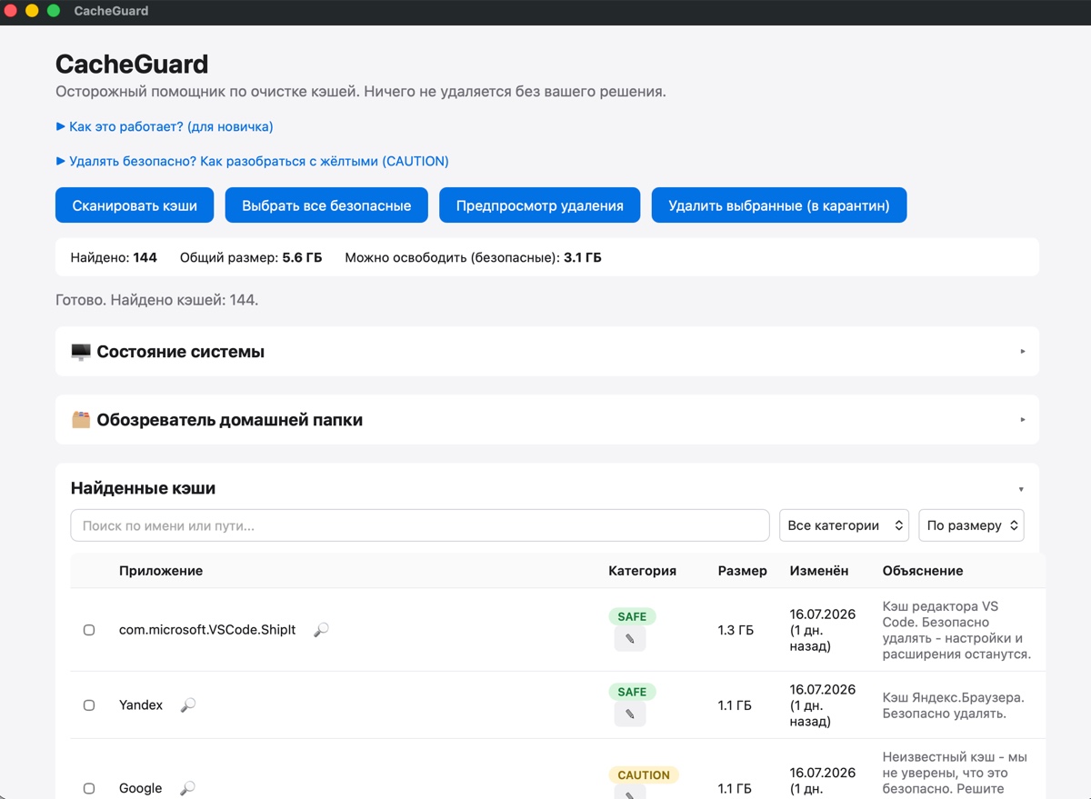
Task: Tick checkbox for com.microsoft.VSCode.ShipIt
Action: (x=89, y=630)
